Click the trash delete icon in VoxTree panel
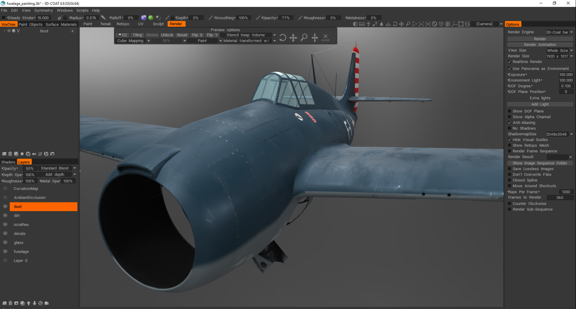Screen dimensions: 576x309 10,154
